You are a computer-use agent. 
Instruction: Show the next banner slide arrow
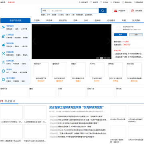pyautogui.click(x=108, y=41)
